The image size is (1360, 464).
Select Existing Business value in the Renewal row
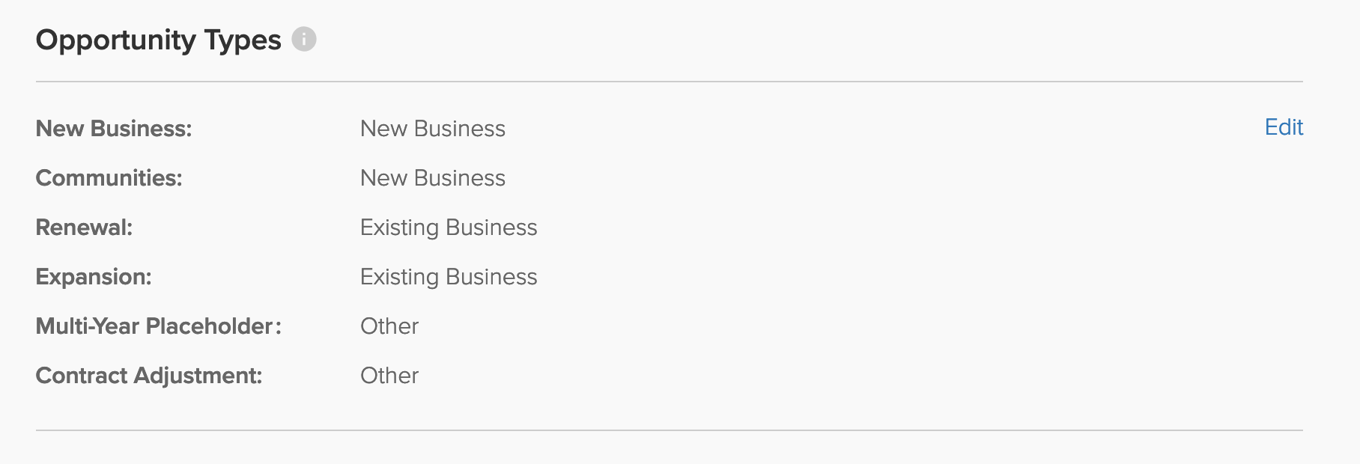(449, 228)
